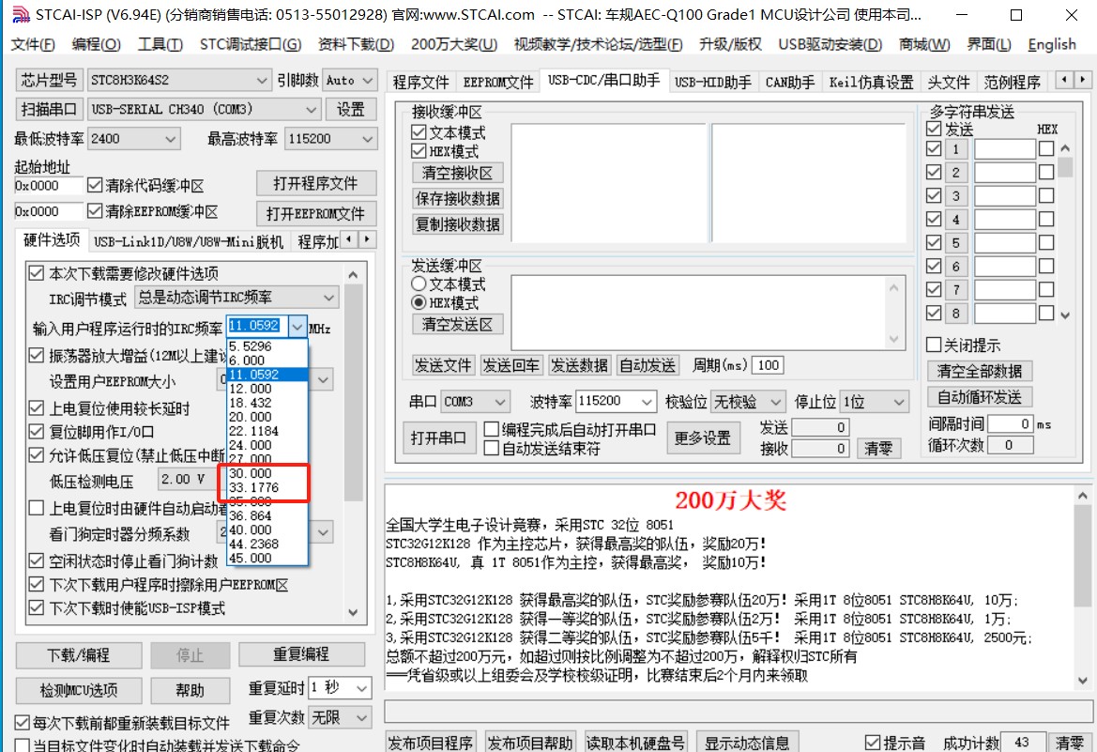
Task: Uncheck 清除代码缓冲区 checkbox
Action: [95, 186]
